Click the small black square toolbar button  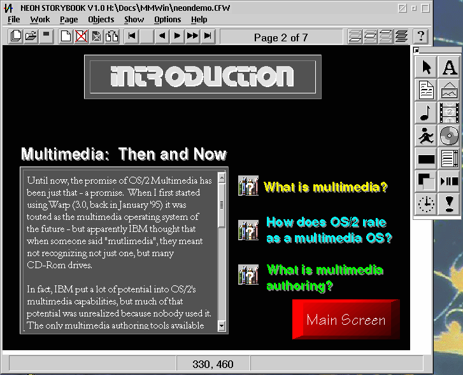pos(46,36)
